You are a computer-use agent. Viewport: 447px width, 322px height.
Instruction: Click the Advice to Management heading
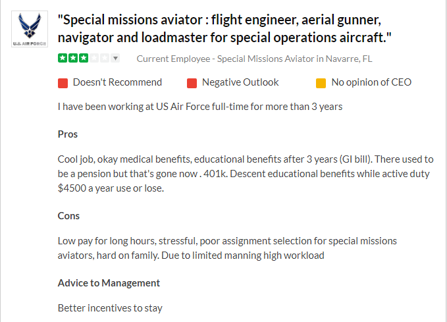point(109,283)
